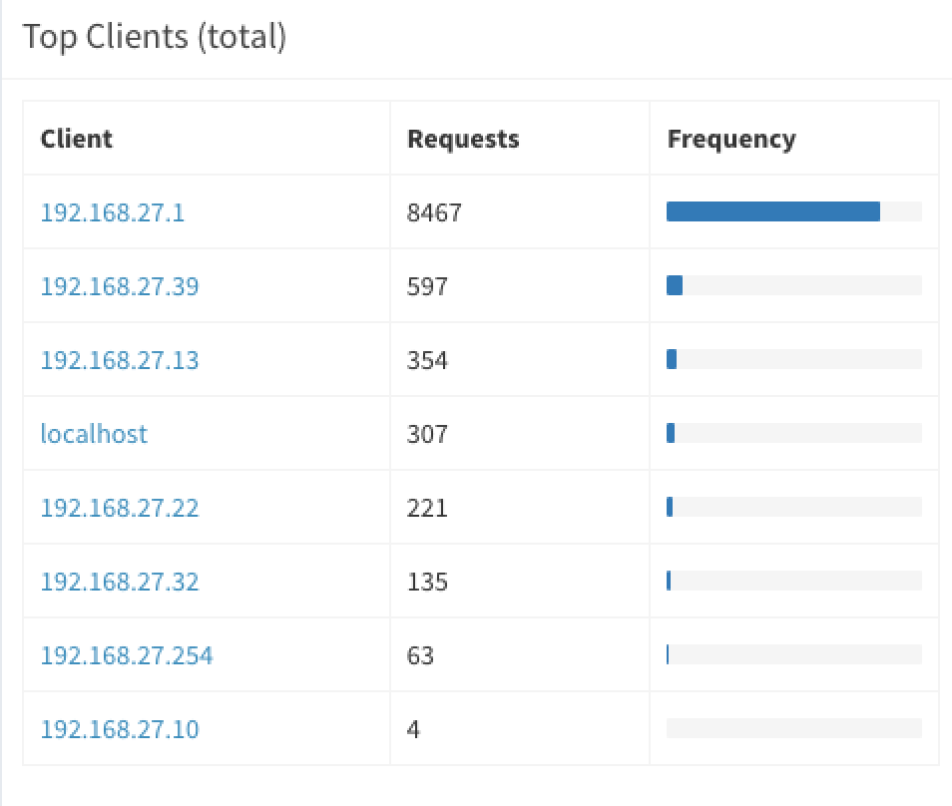This screenshot has width=952, height=806.
Task: Click frequency bar for 192.168.27.10
Action: [794, 728]
